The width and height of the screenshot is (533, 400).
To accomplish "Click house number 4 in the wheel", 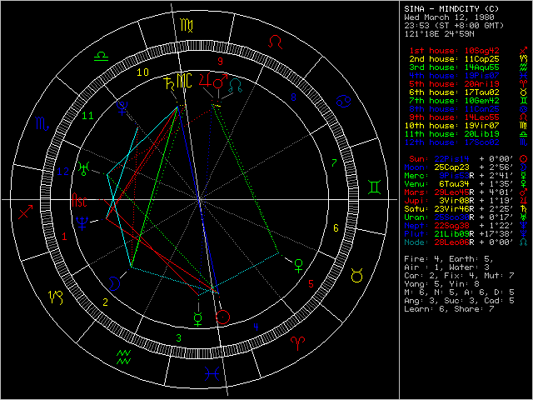I will pyautogui.click(x=256, y=327).
